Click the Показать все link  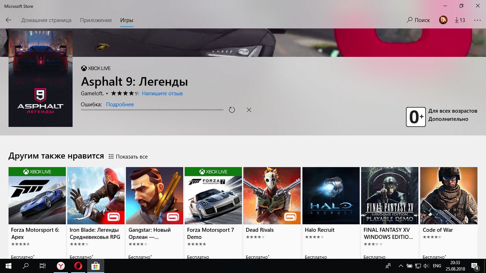tap(128, 157)
